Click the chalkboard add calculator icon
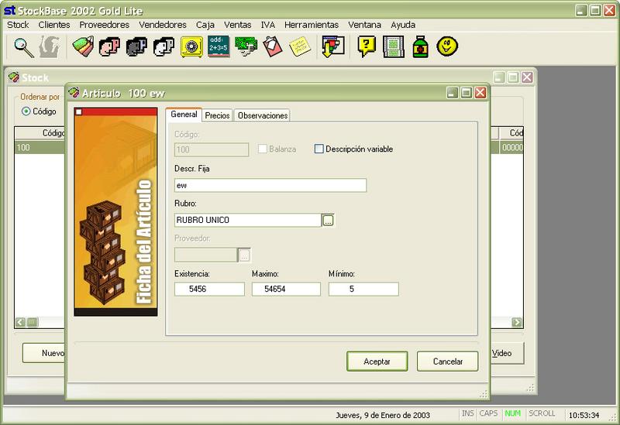 tap(219, 46)
